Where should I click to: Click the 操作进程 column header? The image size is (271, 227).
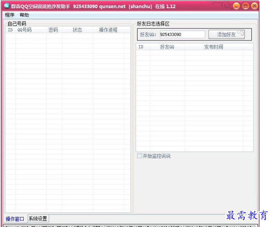(108, 30)
